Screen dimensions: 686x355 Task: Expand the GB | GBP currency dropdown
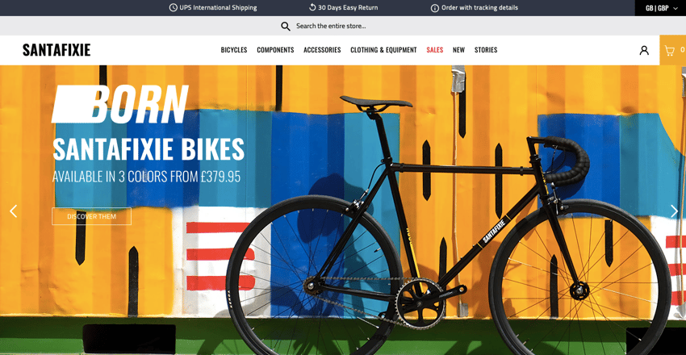pos(660,8)
